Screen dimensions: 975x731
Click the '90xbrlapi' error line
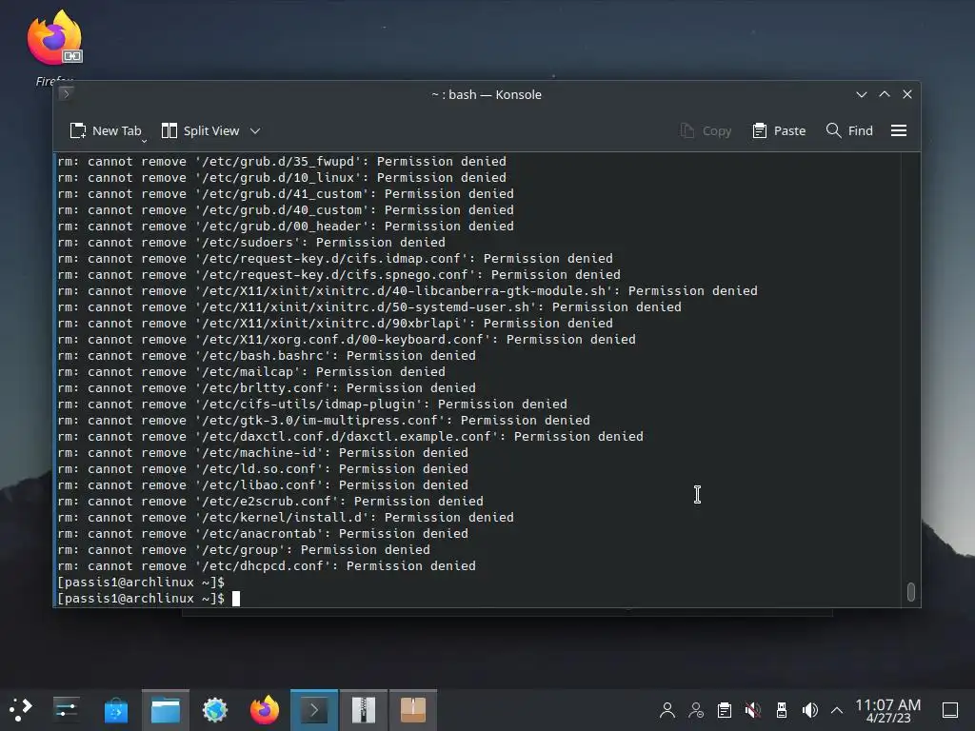(335, 324)
